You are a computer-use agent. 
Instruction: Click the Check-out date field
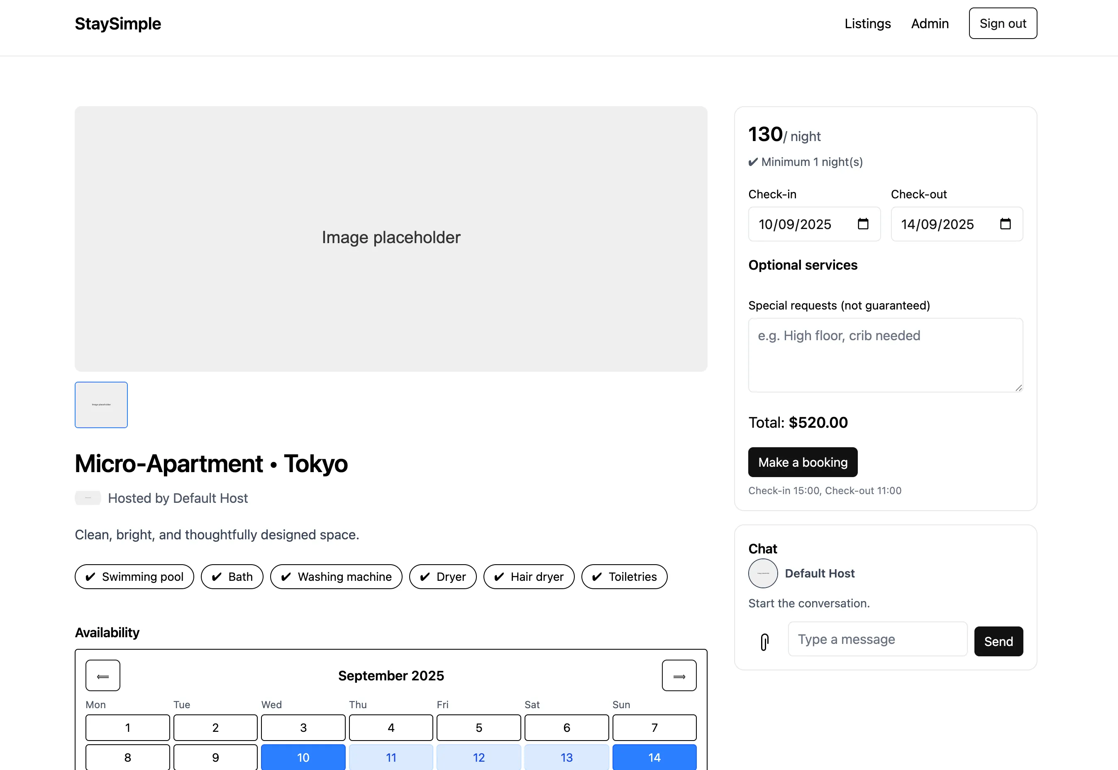[x=956, y=224]
